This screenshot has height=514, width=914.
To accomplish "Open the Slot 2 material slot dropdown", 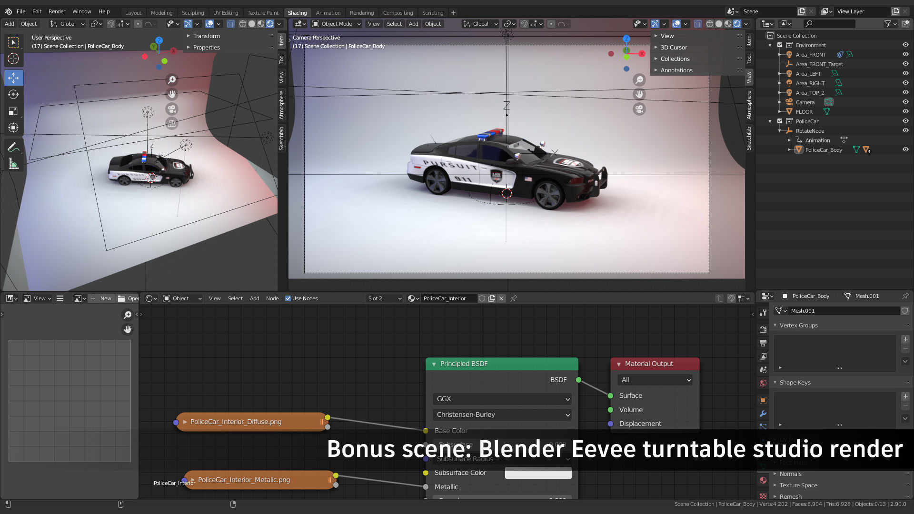I will click(384, 298).
